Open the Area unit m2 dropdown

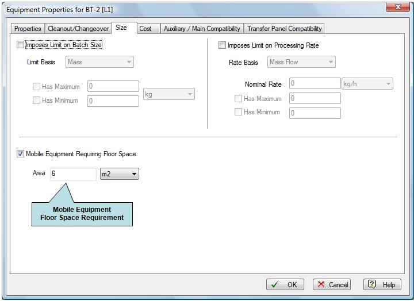[120, 173]
